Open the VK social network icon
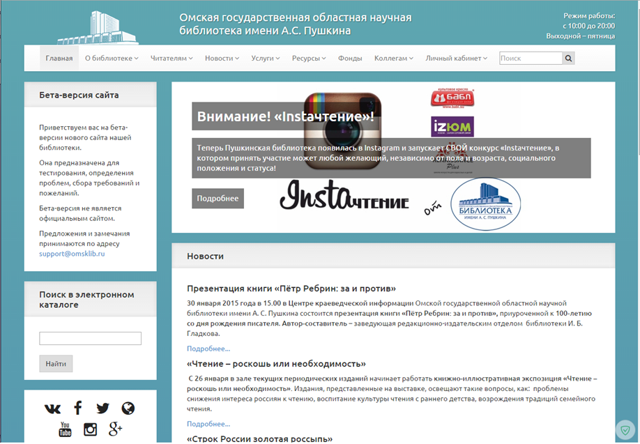The height and width of the screenshot is (444, 640). (53, 408)
